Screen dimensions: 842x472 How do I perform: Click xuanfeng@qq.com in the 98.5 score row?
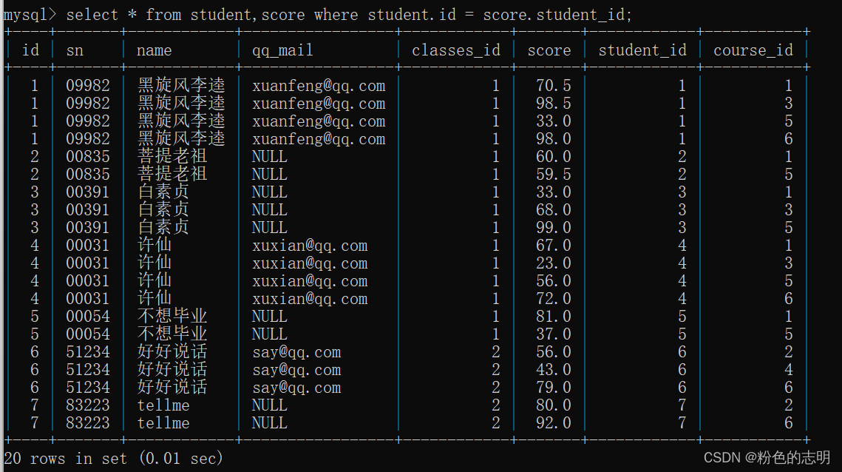pos(319,104)
